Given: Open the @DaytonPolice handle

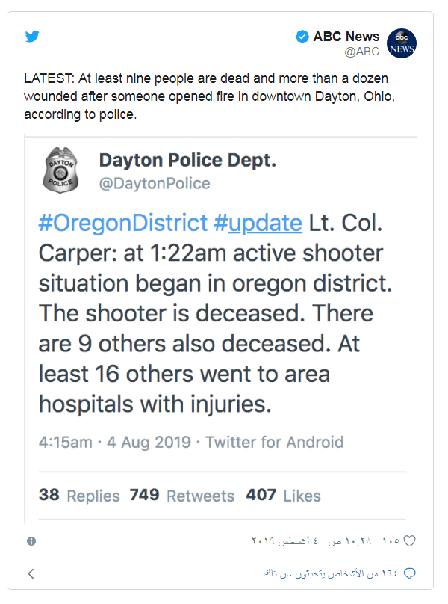Looking at the screenshot, I should tap(155, 183).
